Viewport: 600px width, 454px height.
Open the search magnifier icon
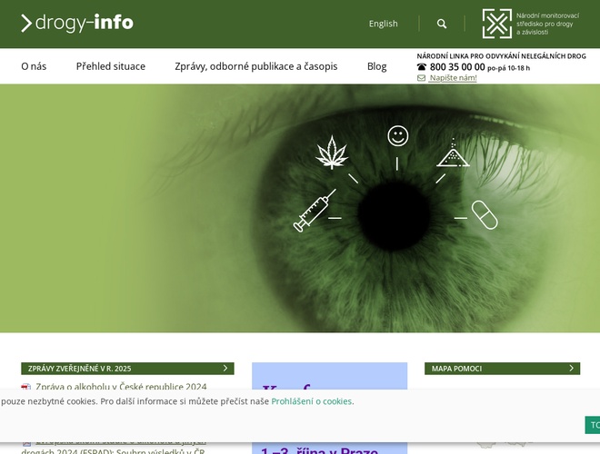442,24
